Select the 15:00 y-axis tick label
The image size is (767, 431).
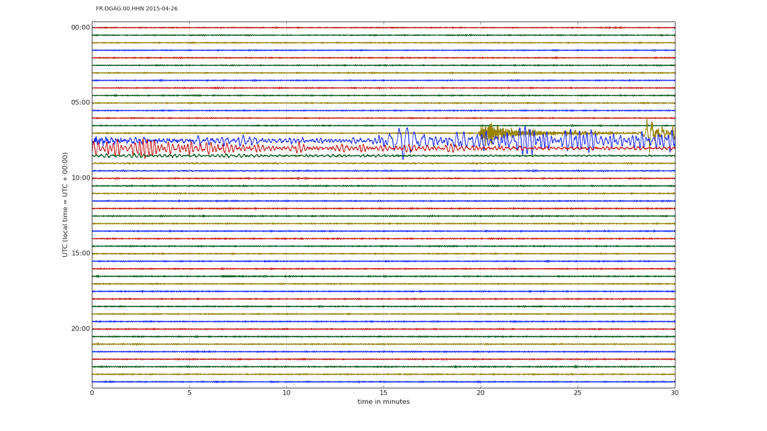click(x=80, y=253)
